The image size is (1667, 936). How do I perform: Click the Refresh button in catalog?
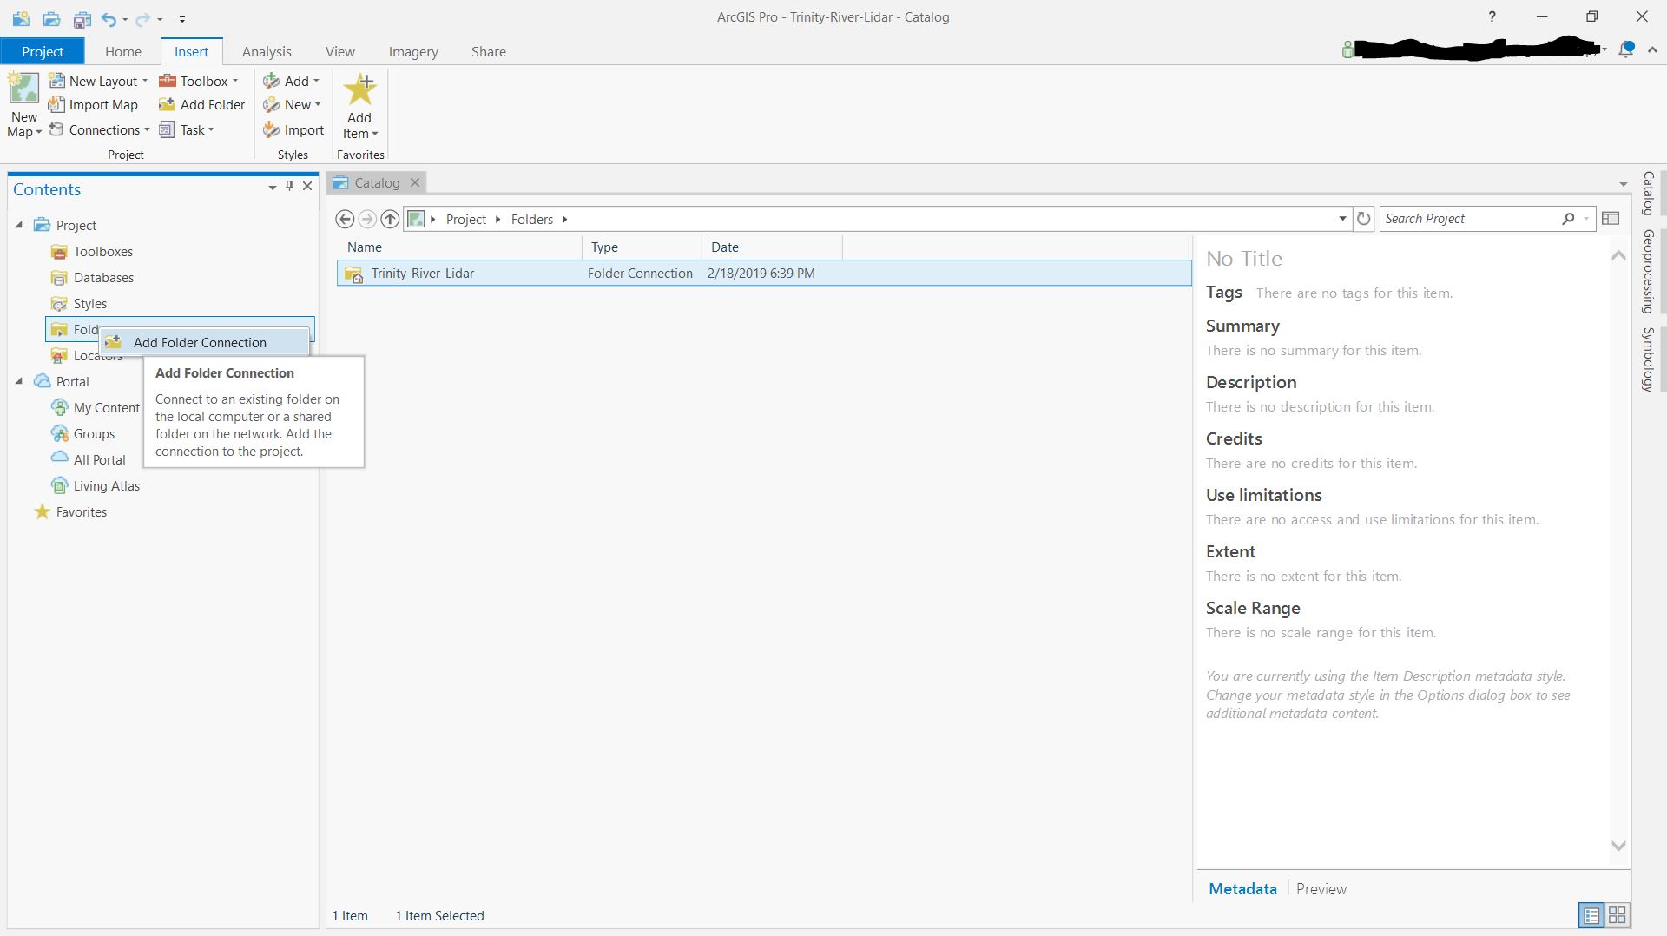click(1364, 219)
